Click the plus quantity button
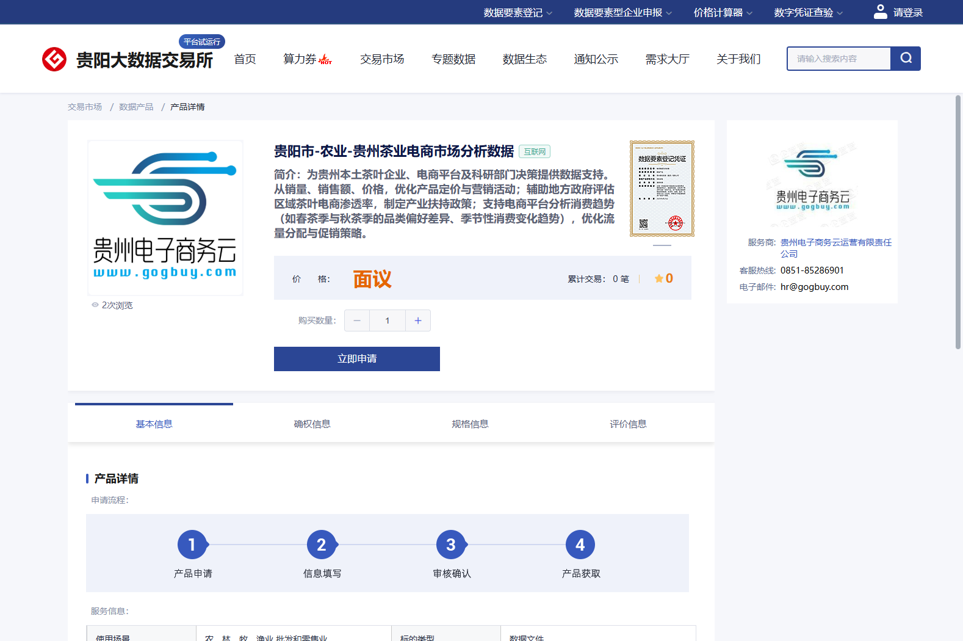963x641 pixels. [418, 320]
